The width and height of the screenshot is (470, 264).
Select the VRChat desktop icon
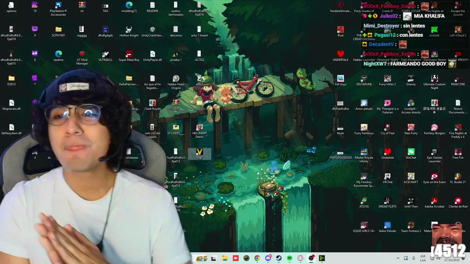(387, 178)
